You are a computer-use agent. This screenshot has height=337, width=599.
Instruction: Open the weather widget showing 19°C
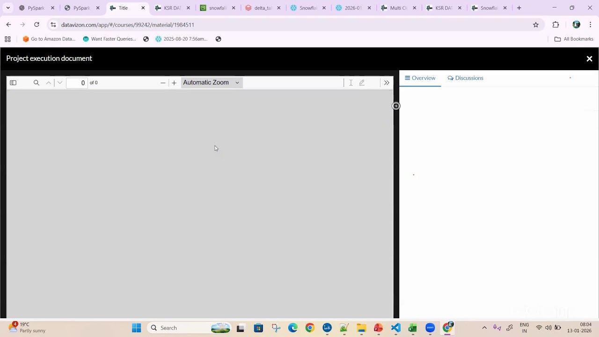tap(28, 328)
